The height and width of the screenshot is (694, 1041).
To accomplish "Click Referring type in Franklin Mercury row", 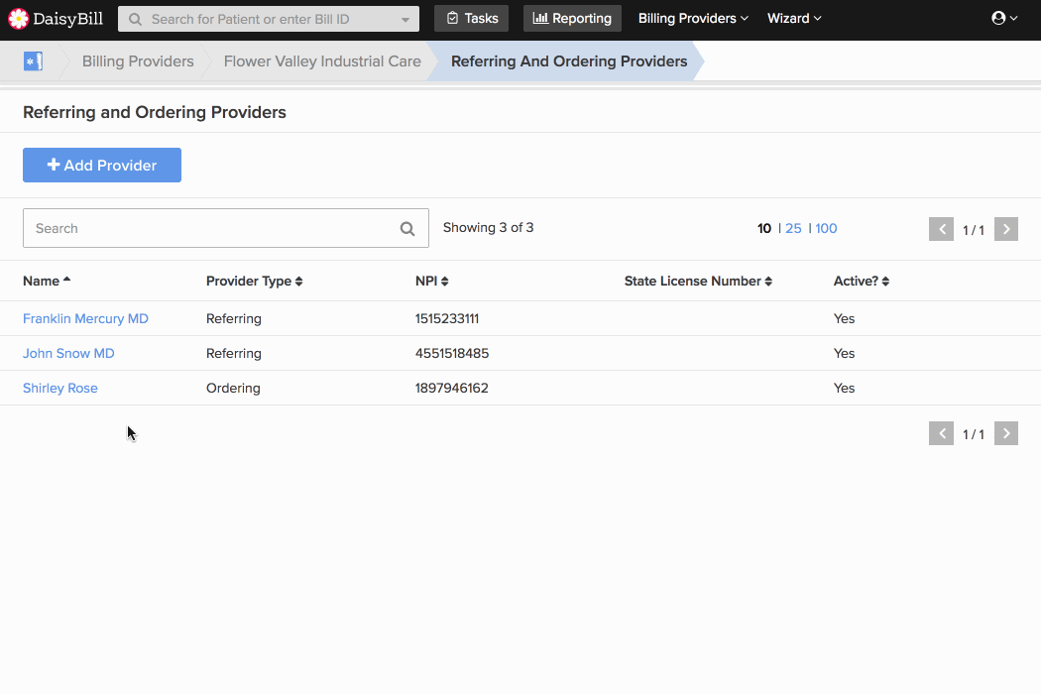I will [234, 319].
